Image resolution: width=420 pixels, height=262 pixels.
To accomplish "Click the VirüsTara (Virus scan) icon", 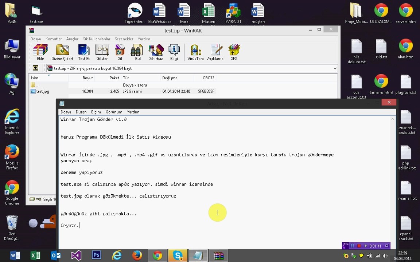I will [195, 52].
